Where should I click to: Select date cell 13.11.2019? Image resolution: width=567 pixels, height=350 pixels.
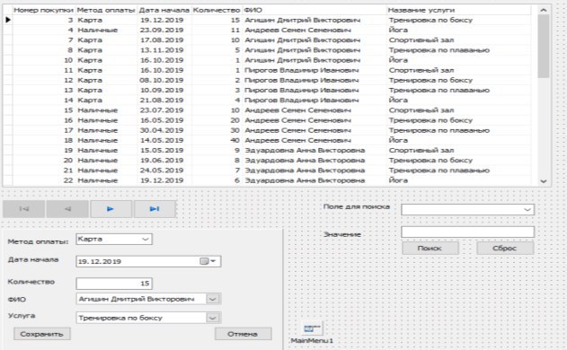(x=162, y=50)
